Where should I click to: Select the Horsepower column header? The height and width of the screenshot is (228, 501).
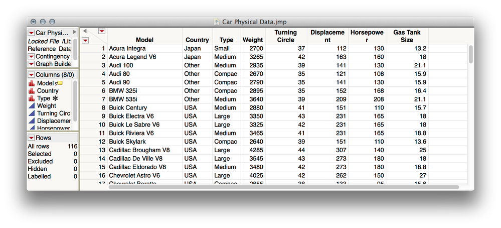[367, 36]
